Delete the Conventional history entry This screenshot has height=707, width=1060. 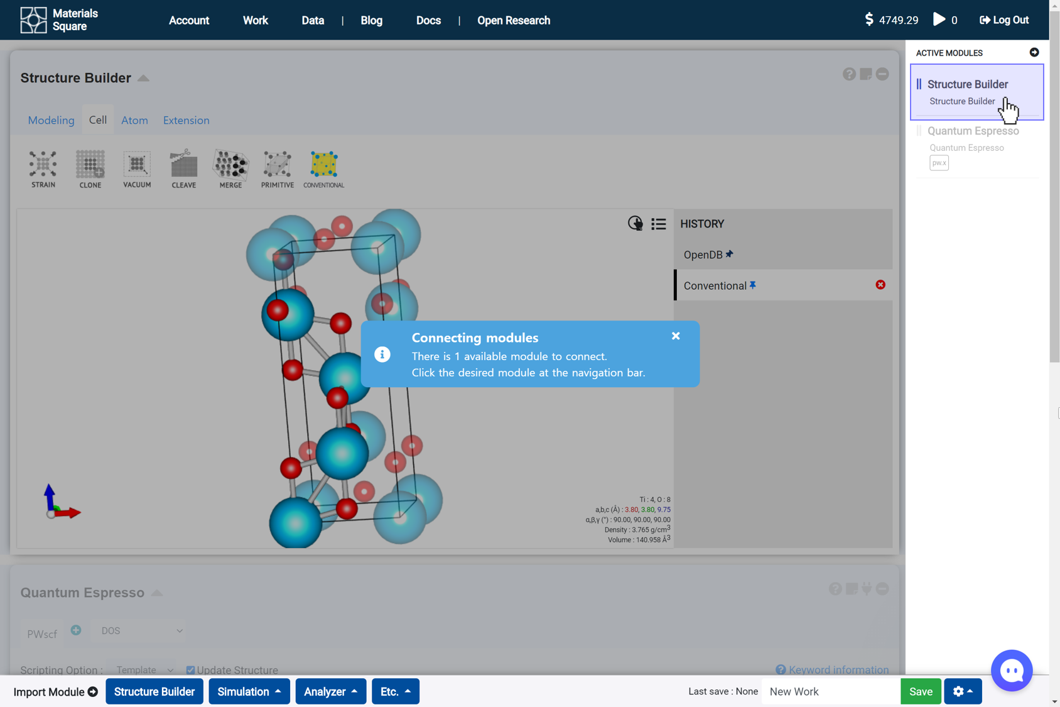880,285
